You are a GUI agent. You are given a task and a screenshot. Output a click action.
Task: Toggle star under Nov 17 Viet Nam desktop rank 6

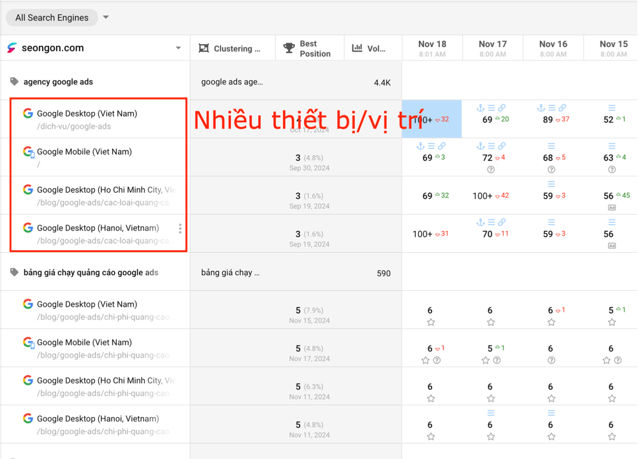coord(491,322)
